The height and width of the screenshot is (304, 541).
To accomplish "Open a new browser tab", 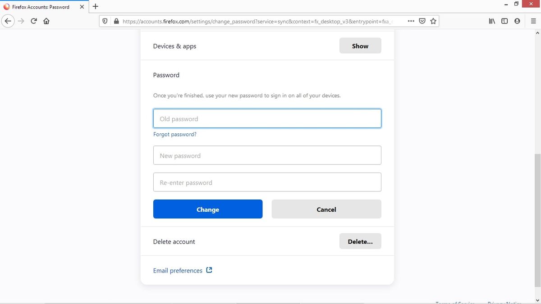I will [95, 6].
